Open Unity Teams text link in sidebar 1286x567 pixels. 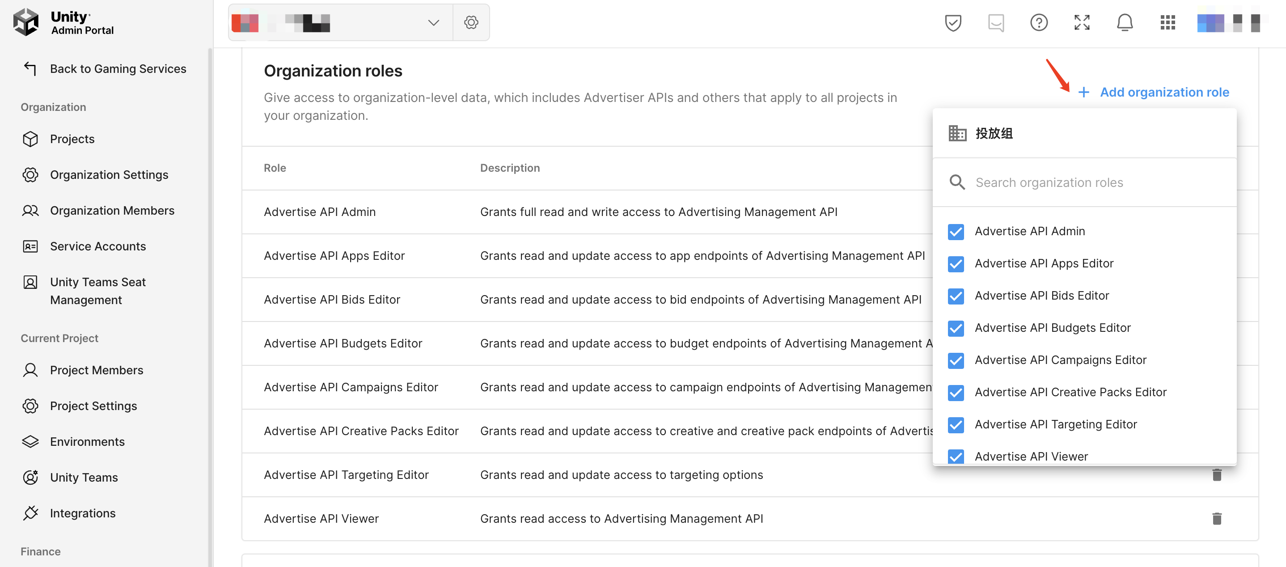point(84,478)
